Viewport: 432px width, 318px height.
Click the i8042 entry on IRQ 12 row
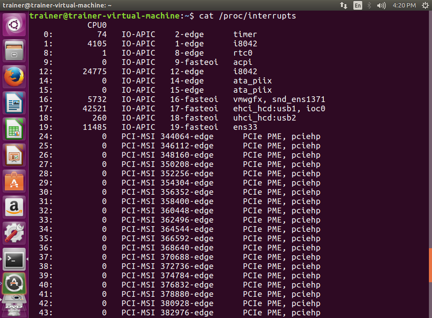click(x=245, y=72)
